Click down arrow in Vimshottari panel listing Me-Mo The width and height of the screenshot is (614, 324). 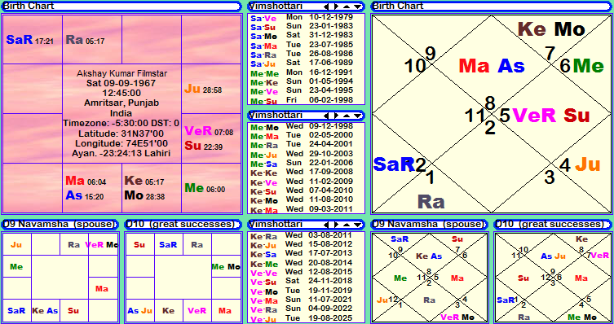(357, 116)
